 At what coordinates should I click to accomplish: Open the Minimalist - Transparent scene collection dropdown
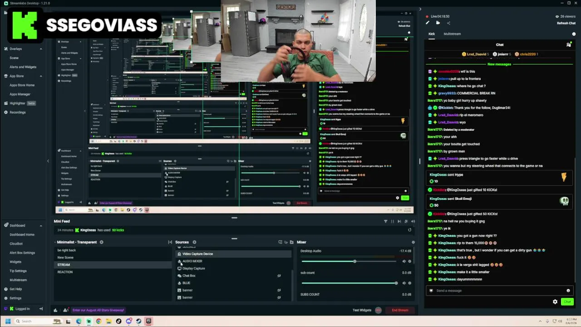(77, 242)
